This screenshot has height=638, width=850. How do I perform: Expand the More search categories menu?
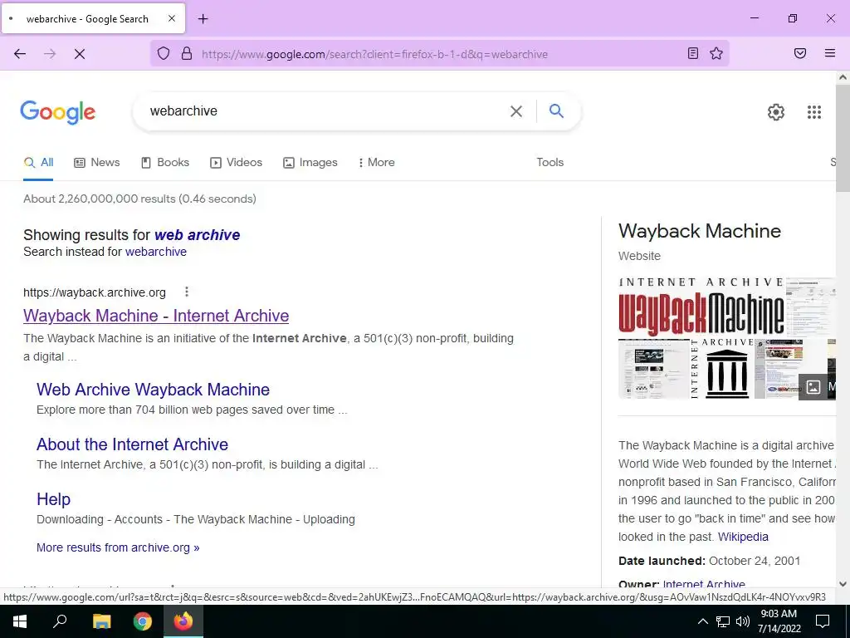click(x=376, y=162)
